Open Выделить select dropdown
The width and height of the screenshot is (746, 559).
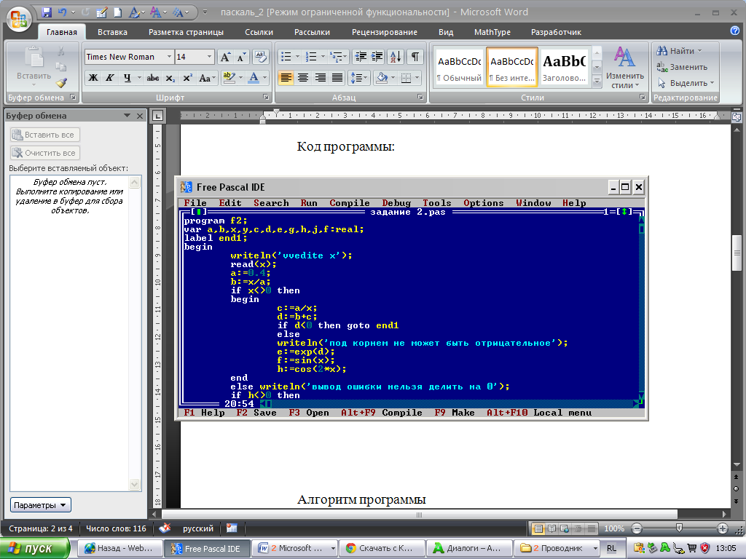(686, 83)
